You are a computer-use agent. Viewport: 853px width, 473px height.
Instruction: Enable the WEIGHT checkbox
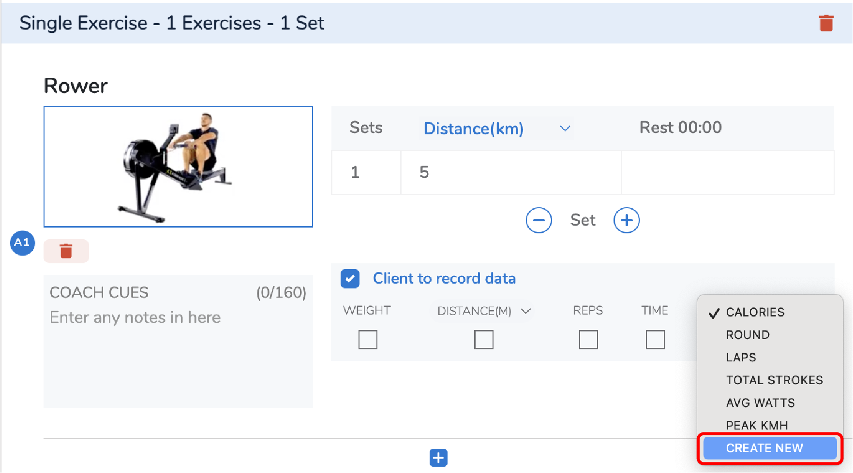(368, 339)
